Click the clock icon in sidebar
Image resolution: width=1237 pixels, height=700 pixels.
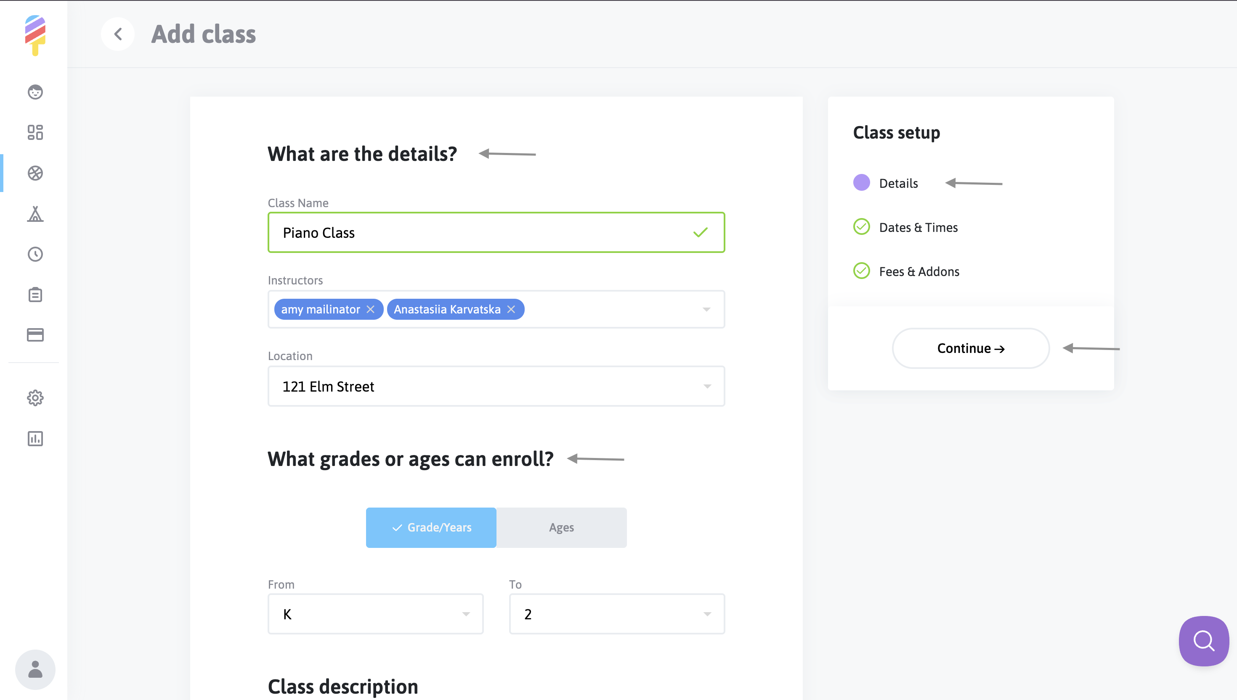click(35, 254)
